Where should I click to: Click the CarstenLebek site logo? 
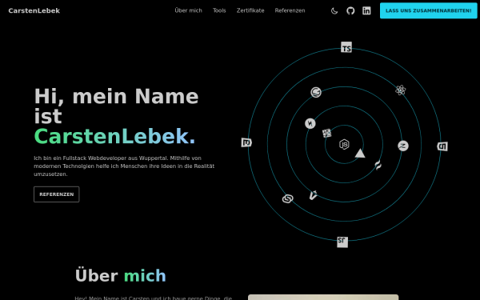click(34, 10)
